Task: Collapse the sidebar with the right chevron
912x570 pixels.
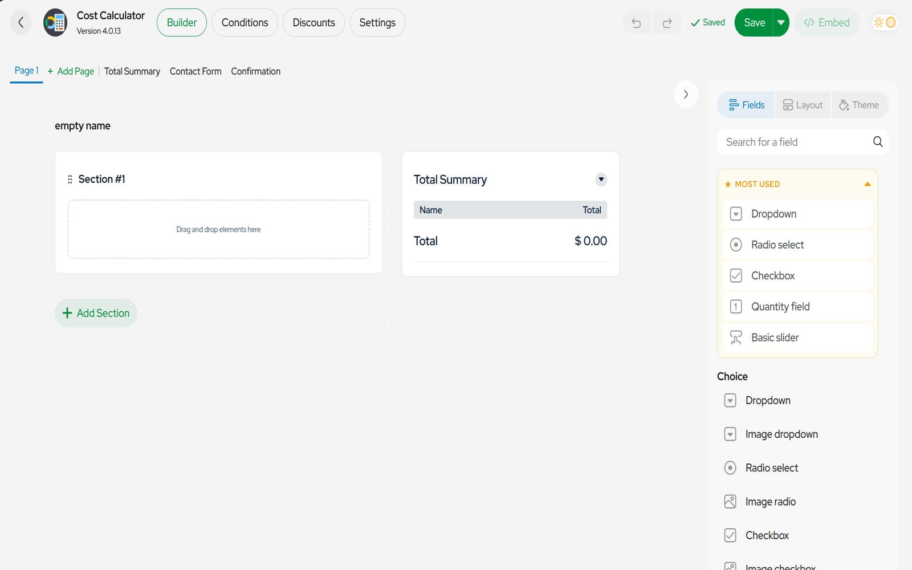Action: point(686,94)
